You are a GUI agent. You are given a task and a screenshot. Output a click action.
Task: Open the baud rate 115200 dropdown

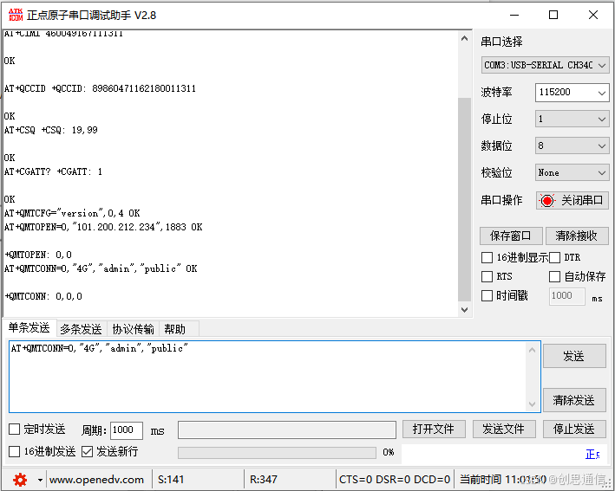pos(572,93)
